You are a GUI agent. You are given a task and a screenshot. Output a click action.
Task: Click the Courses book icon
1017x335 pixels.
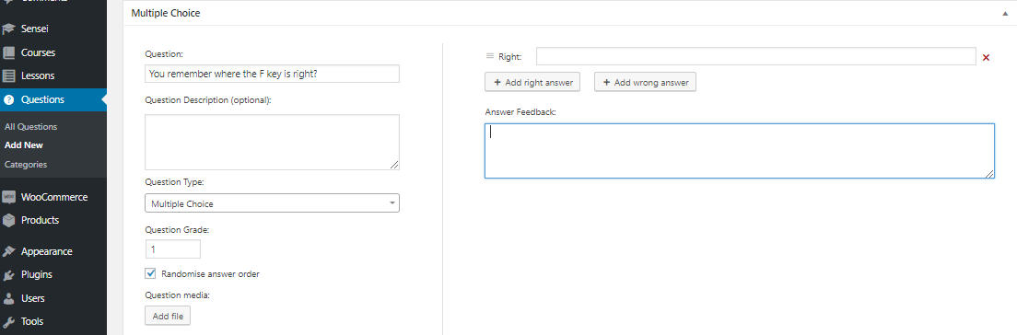pyautogui.click(x=9, y=52)
